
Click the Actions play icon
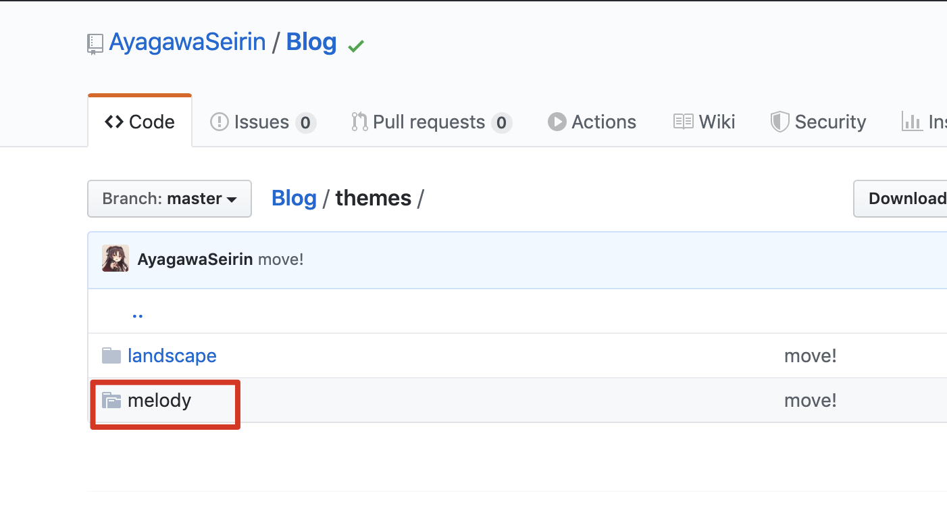click(557, 122)
